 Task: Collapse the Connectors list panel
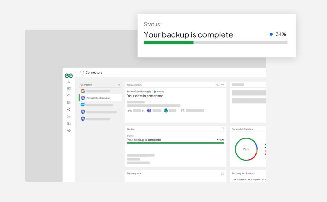pyautogui.click(x=119, y=85)
